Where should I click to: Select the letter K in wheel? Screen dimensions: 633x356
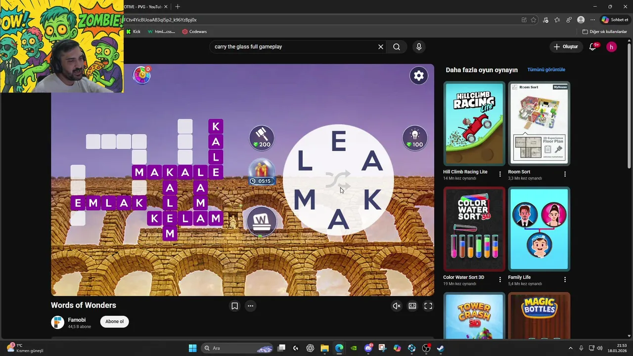coord(372,200)
